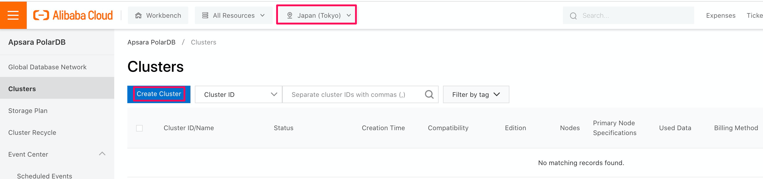Go to Storage Plan in sidebar
763x179 pixels.
[x=28, y=111]
